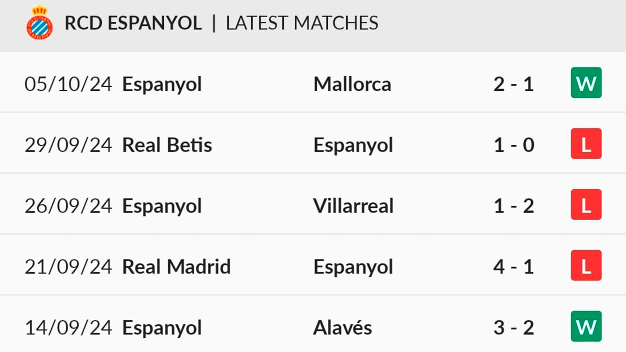Click the green W badge for Alavés match
The width and height of the screenshot is (626, 352).
pos(586,326)
